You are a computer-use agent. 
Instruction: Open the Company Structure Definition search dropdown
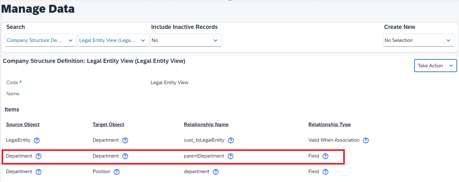(x=41, y=40)
